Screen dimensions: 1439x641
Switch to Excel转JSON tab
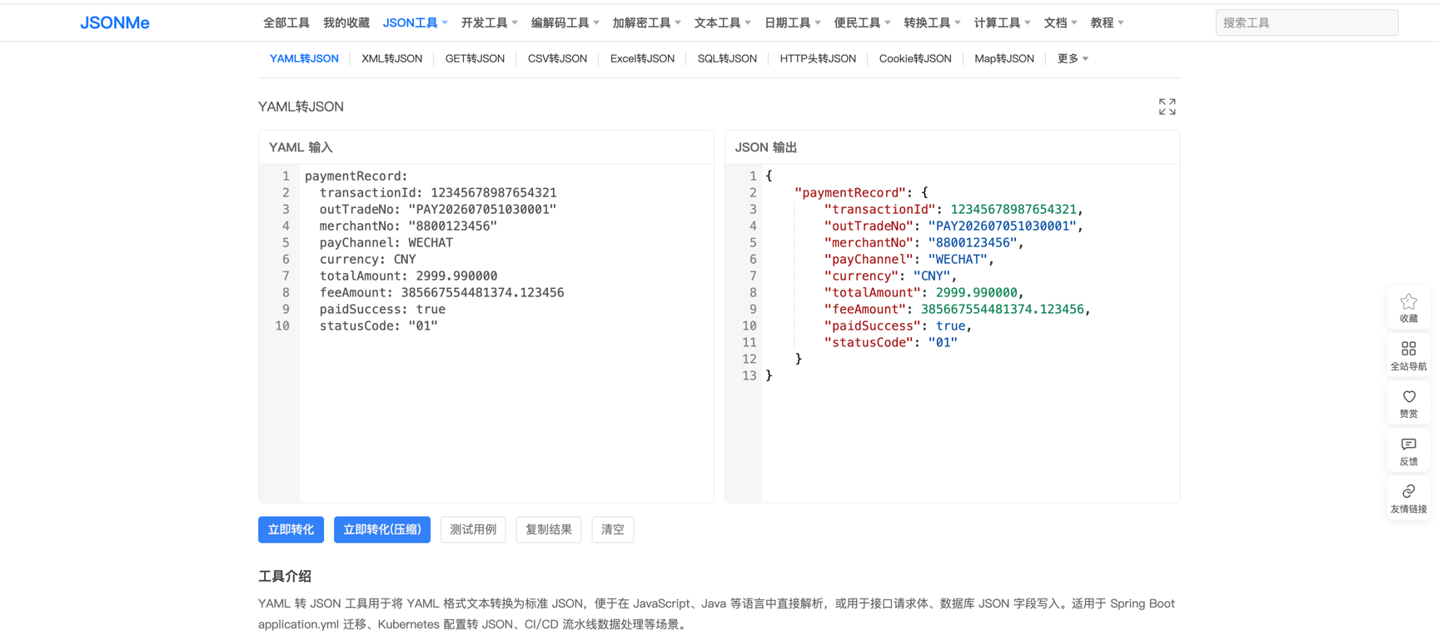(x=642, y=58)
